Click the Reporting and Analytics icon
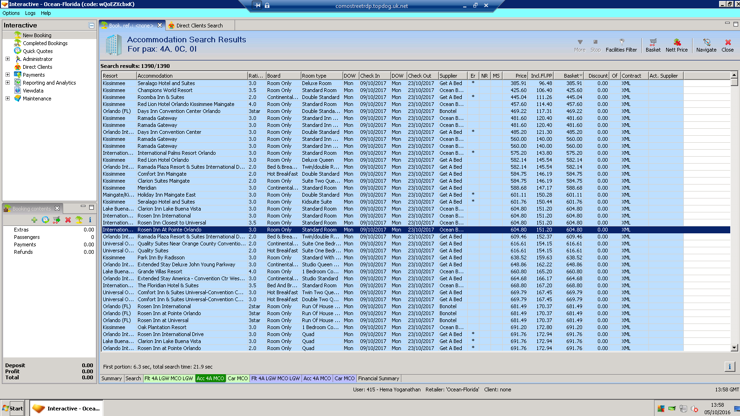The height and width of the screenshot is (416, 740). [18, 82]
